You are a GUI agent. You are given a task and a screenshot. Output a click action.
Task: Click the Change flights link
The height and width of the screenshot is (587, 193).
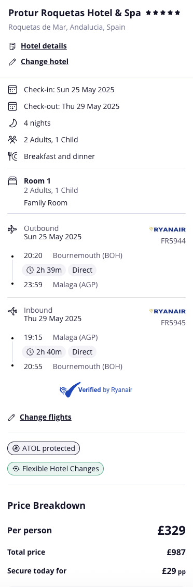pos(46,417)
